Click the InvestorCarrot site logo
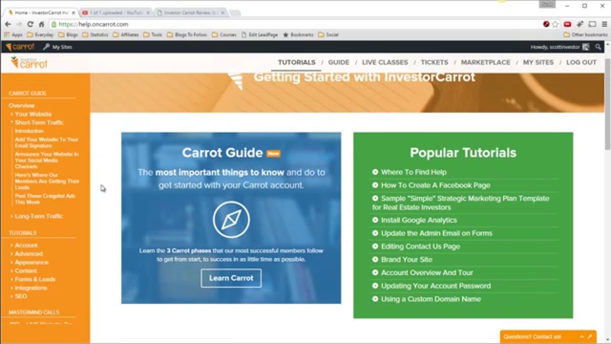The height and width of the screenshot is (344, 611). 29,63
